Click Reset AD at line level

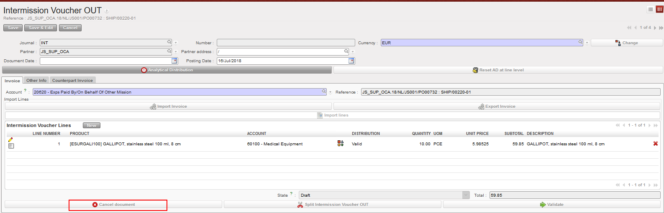tap(498, 70)
